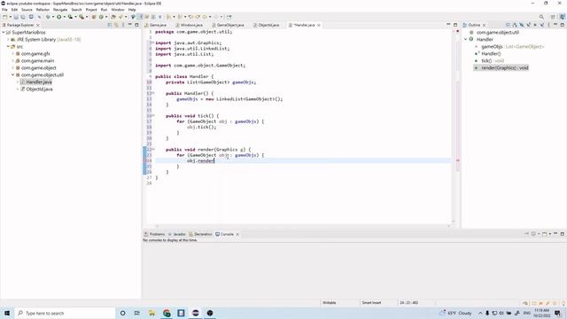The image size is (567, 319).
Task: Switch to the Windows.java editor tab
Action: tap(189, 25)
